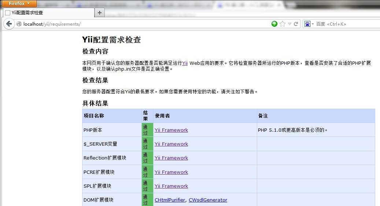Click the site identity globe icon
The height and width of the screenshot is (206, 380).
19,24
